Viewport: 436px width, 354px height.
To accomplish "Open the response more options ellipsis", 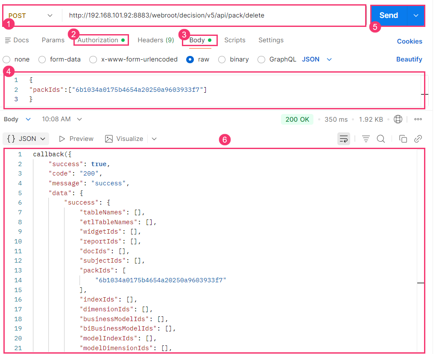I will [418, 119].
